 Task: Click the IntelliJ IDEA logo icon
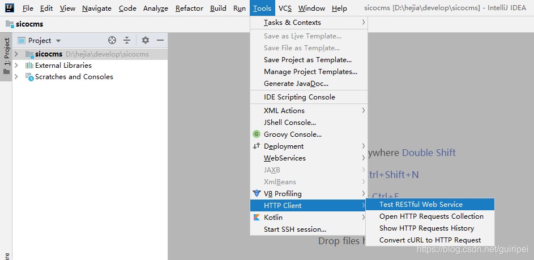tap(10, 8)
